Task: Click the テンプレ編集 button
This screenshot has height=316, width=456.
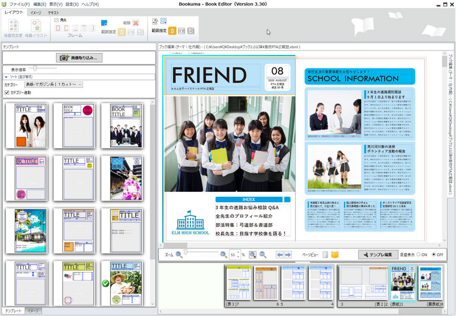Action: (x=377, y=255)
